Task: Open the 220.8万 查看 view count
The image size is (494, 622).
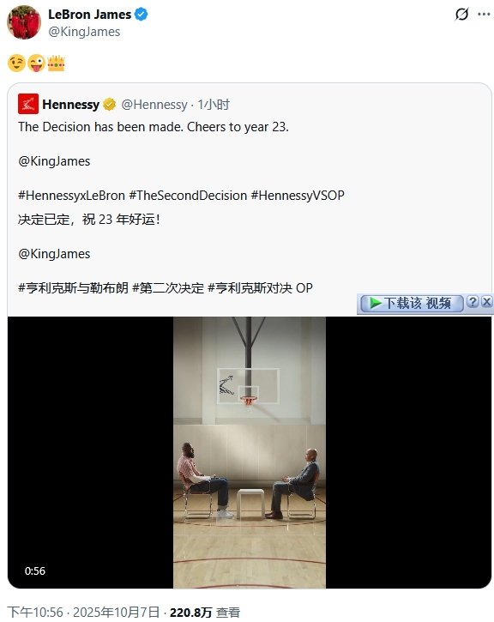Action: coord(205,612)
